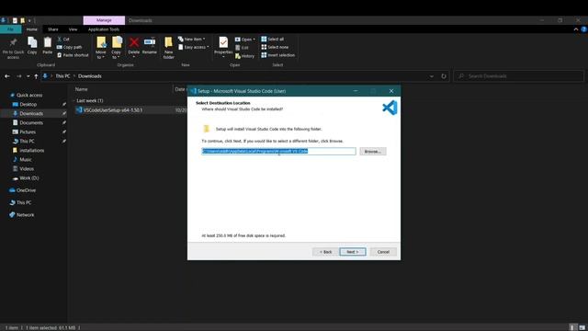Viewport: 588px width, 331px height.
Task: Open Downloads in navigation pane
Action: [31, 113]
